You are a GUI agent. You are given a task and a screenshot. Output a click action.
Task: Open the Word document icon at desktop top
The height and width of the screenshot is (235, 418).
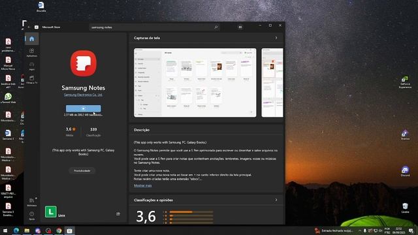click(41, 7)
